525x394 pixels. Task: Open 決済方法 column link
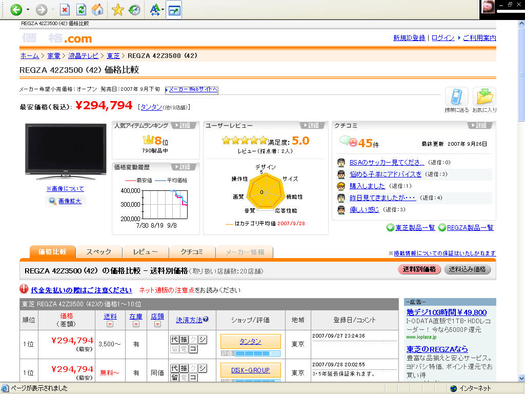189,320
